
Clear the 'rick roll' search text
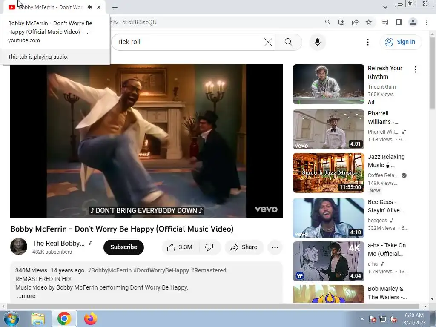coord(268,42)
